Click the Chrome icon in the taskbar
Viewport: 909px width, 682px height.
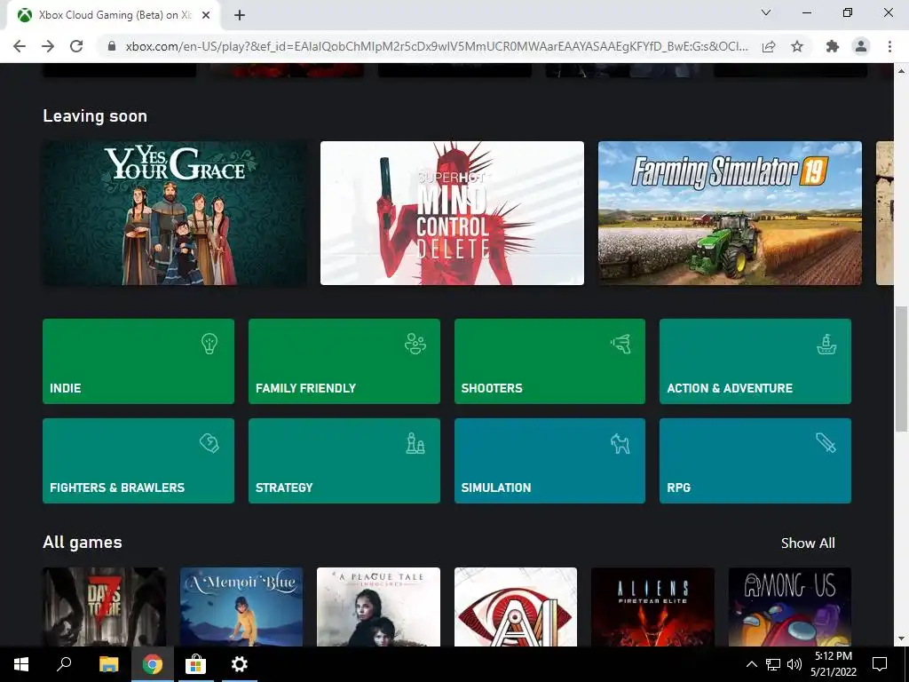pyautogui.click(x=153, y=664)
